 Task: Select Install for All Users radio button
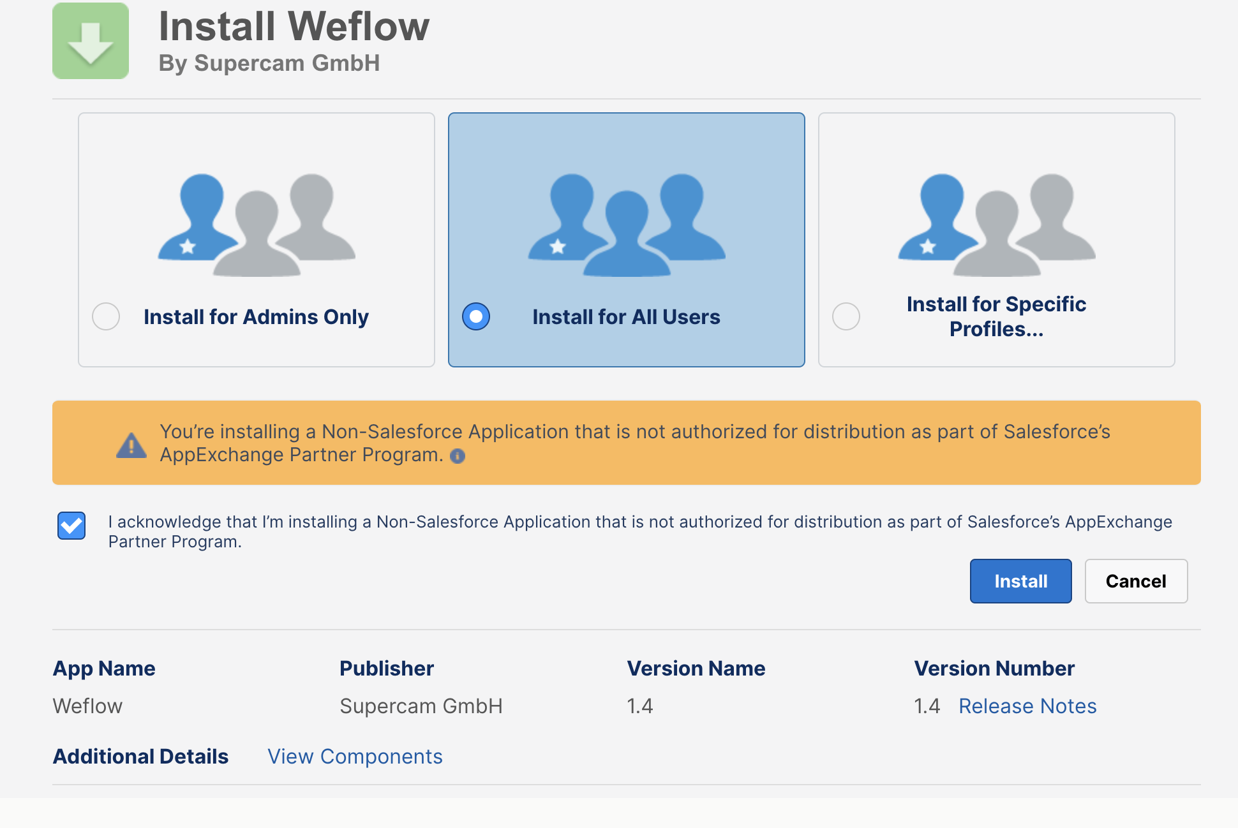476,316
